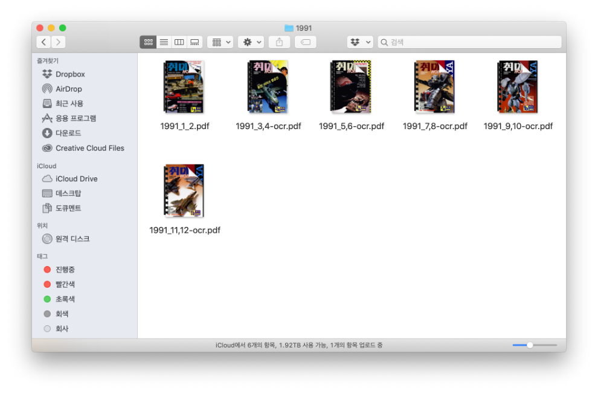Open iCloud Drive from sidebar
The height and width of the screenshot is (394, 598).
tap(76, 179)
